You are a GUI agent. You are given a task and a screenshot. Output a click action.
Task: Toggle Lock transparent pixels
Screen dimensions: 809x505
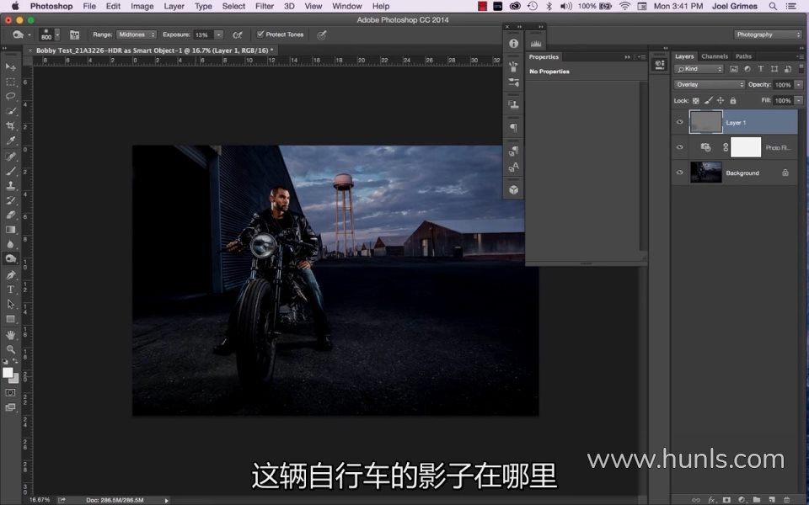(x=696, y=100)
